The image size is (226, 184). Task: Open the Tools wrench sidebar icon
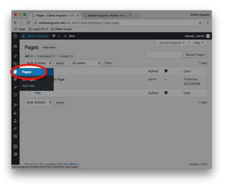(x=15, y=129)
